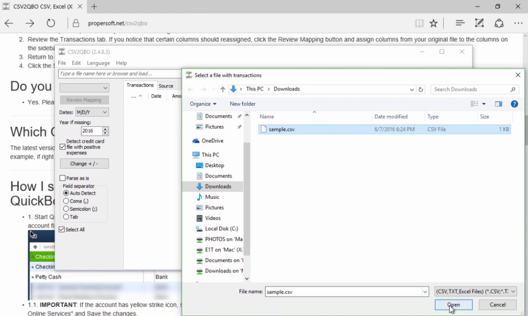Viewport: 528px width, 316px height.
Task: Switch to the Transactions tab
Action: coord(140,85)
